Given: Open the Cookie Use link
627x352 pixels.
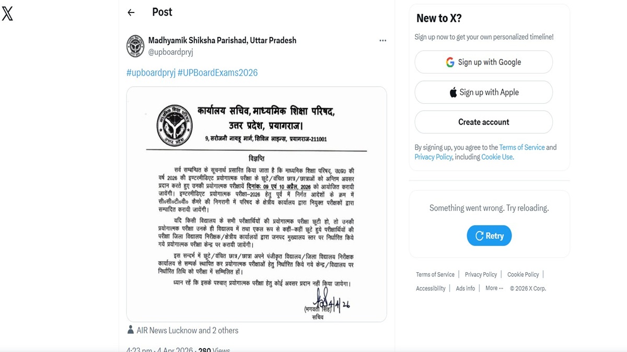Looking at the screenshot, I should (x=497, y=157).
